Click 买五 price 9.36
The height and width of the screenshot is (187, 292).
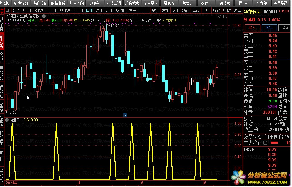(x=273, y=84)
